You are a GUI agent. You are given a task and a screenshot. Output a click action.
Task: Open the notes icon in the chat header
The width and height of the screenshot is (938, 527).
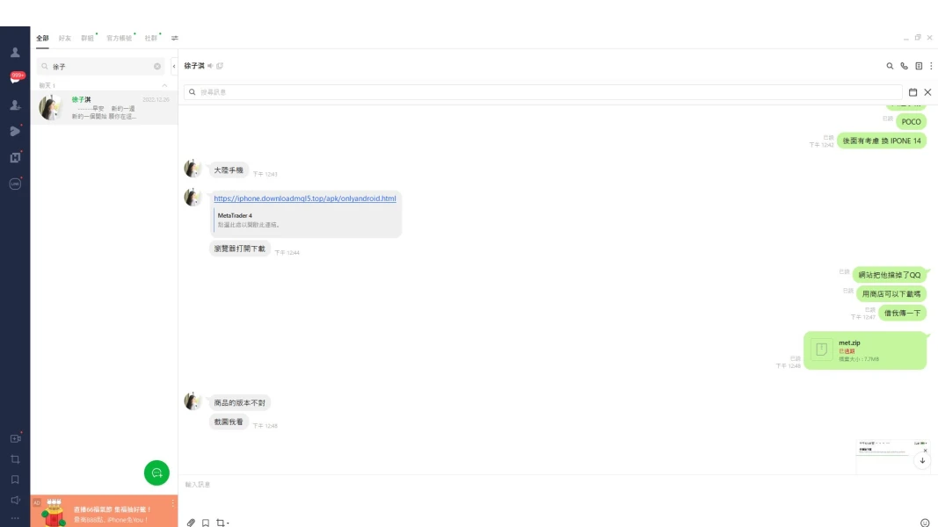coord(918,65)
